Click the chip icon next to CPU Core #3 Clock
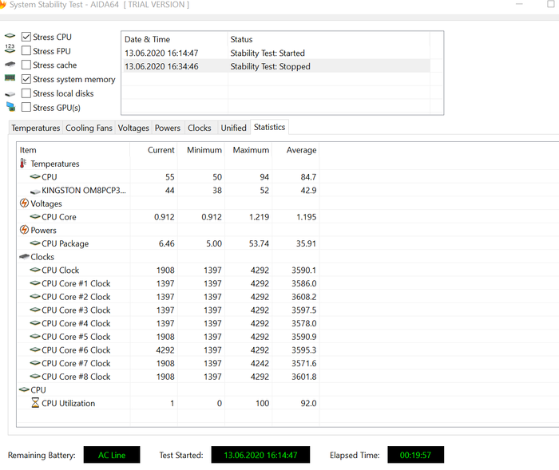The height and width of the screenshot is (470, 559). click(x=35, y=310)
